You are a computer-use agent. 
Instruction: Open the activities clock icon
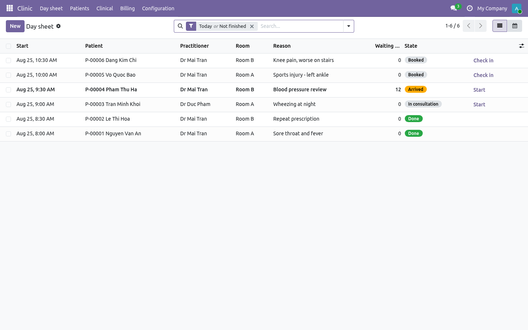470,8
